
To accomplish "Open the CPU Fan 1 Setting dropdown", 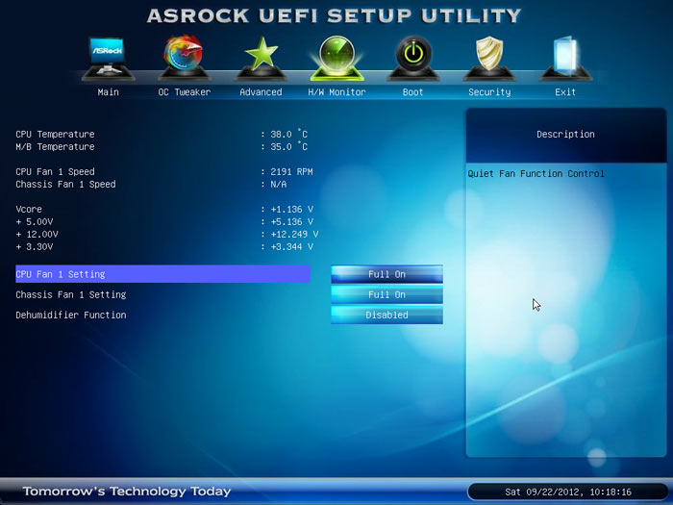I will tap(386, 274).
